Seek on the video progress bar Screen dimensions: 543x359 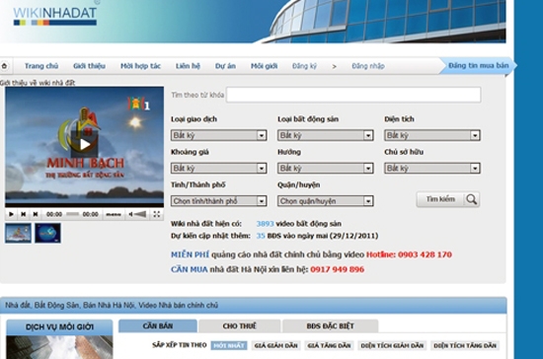tap(72, 214)
